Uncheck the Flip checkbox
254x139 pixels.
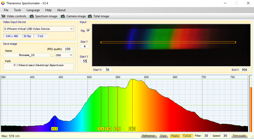(88, 30)
